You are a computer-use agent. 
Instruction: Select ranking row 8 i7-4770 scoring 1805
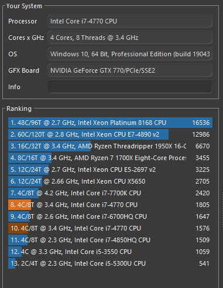[x=110, y=205]
